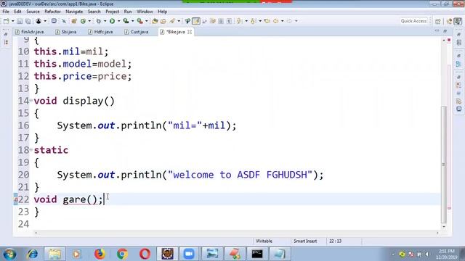Open the Refactor menu
The image size is (465, 261).
pos(52,12)
